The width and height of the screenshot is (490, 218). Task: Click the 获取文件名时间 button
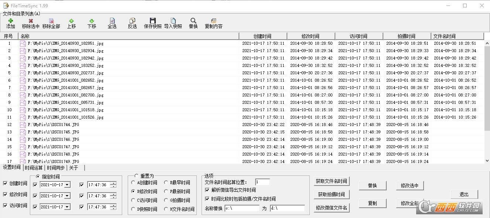click(x=331, y=181)
